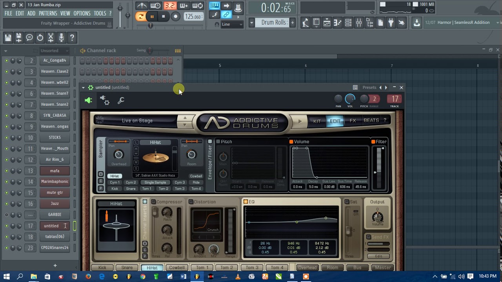
Task: Enable the Distortion insert checkbox
Action: pyautogui.click(x=191, y=202)
